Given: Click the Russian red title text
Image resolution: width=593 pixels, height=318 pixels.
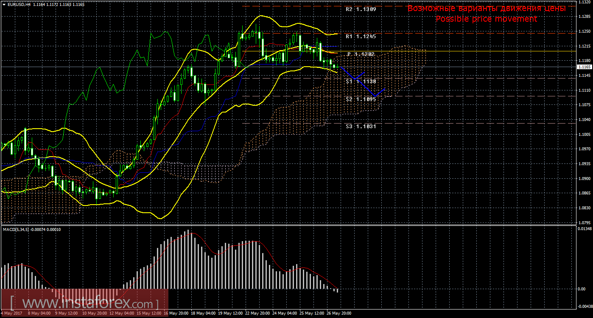Looking at the screenshot, I should click(486, 8).
